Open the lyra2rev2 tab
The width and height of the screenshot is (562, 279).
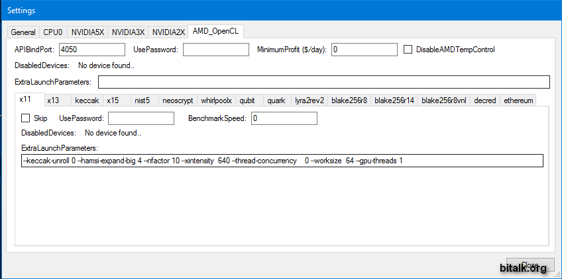click(x=309, y=100)
